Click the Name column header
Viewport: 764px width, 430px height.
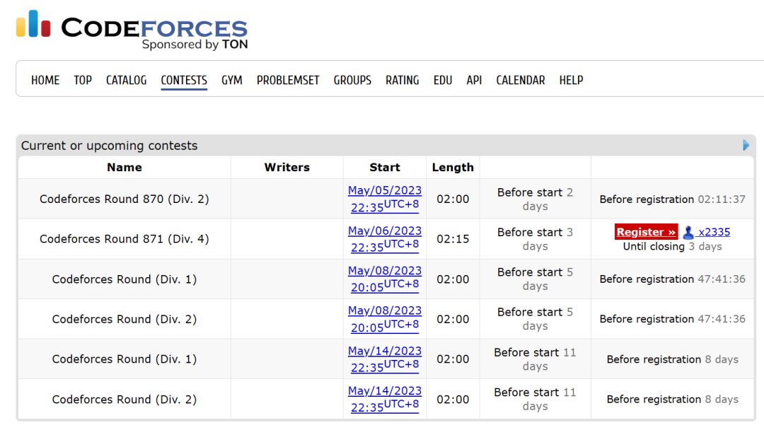[x=125, y=167]
